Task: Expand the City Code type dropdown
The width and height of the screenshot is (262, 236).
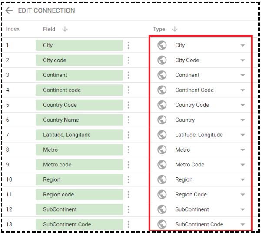Action: pyautogui.click(x=242, y=60)
